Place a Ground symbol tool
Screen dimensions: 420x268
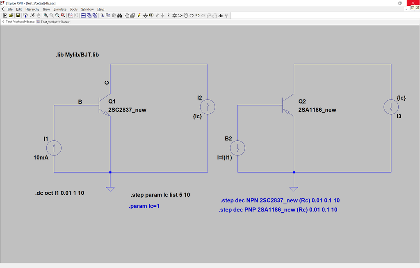(x=146, y=16)
